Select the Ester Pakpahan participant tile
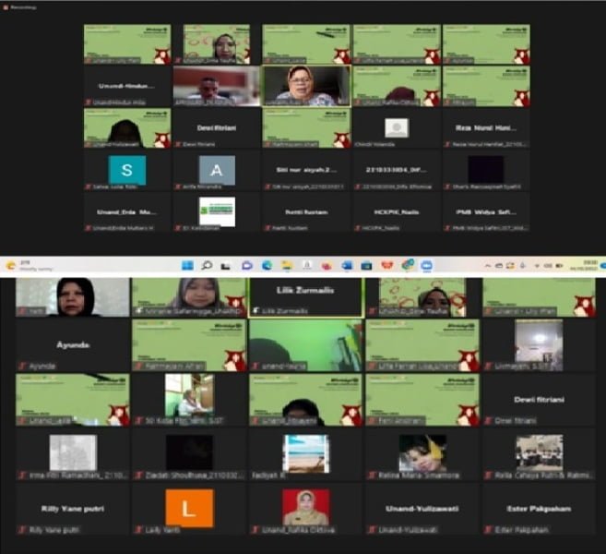 coord(541,508)
